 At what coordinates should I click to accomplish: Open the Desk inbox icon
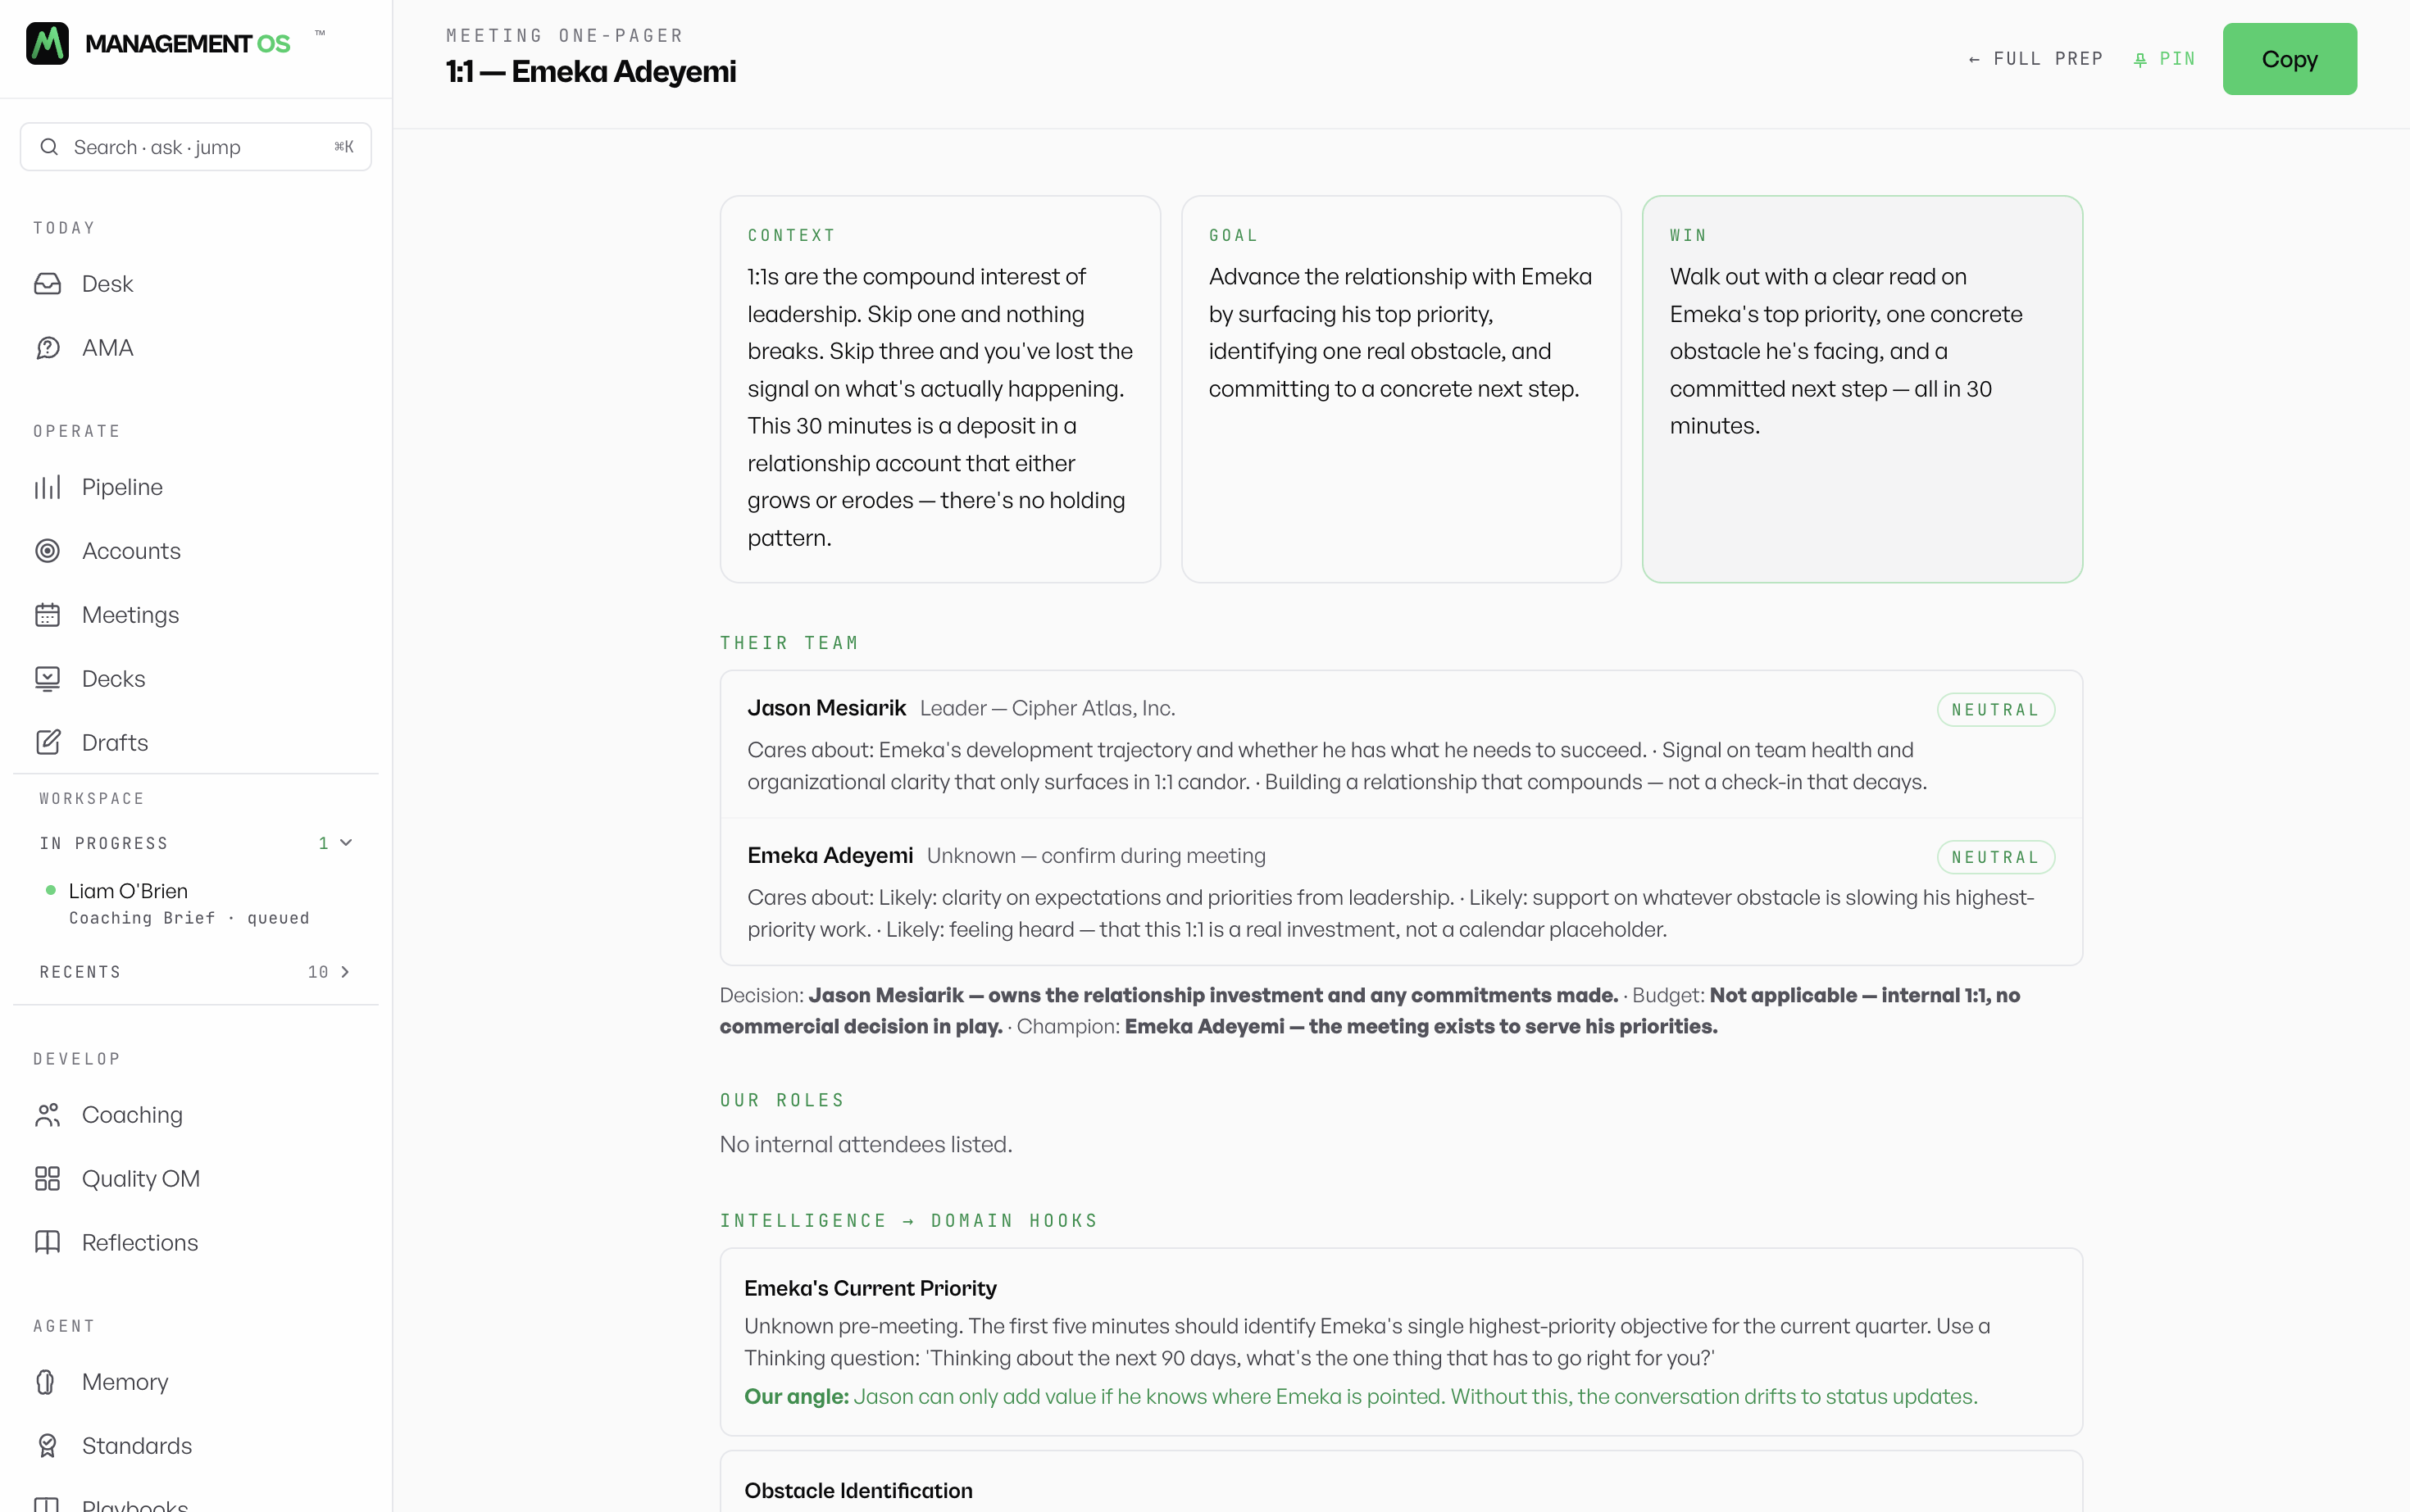tap(47, 284)
